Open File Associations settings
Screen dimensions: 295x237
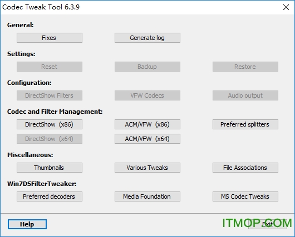(x=245, y=168)
